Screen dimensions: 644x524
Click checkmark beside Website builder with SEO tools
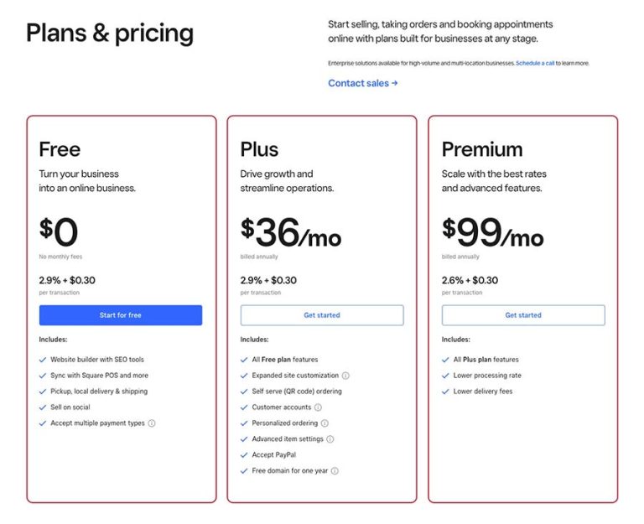(42, 360)
